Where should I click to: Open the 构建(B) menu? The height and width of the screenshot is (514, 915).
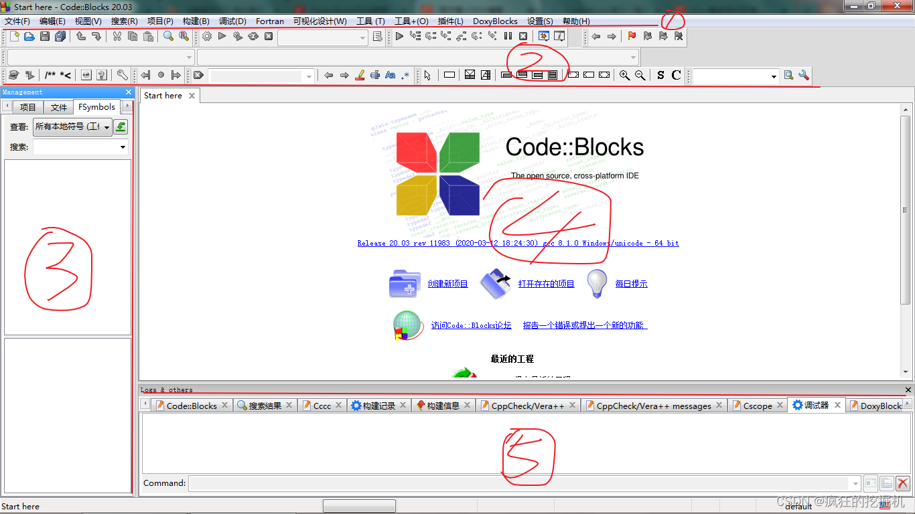[x=196, y=21]
